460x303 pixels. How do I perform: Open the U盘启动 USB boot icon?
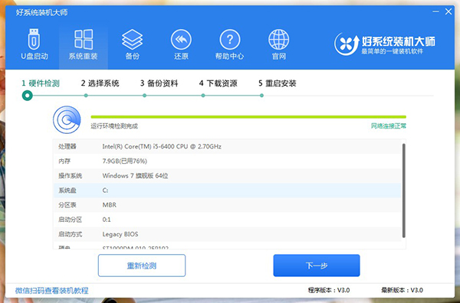(x=34, y=44)
